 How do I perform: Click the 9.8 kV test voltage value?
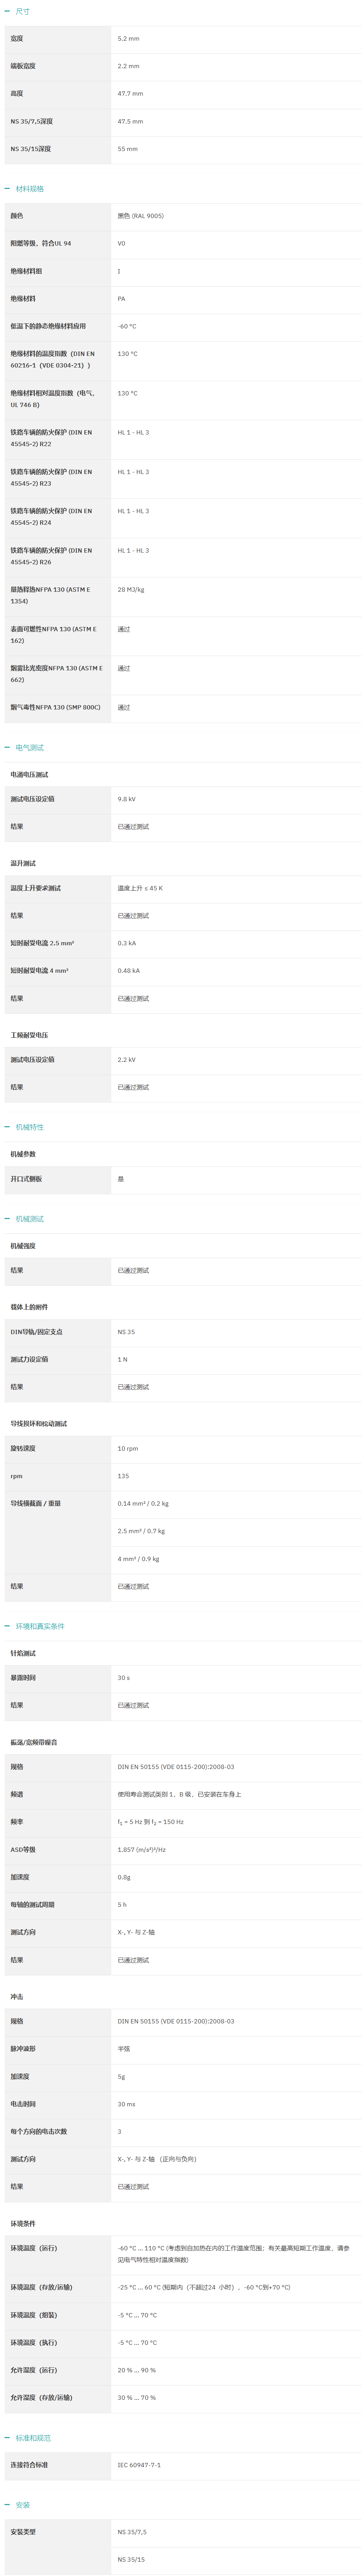pyautogui.click(x=127, y=799)
